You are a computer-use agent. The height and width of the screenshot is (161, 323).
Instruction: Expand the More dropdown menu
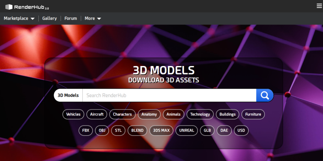[x=93, y=18]
